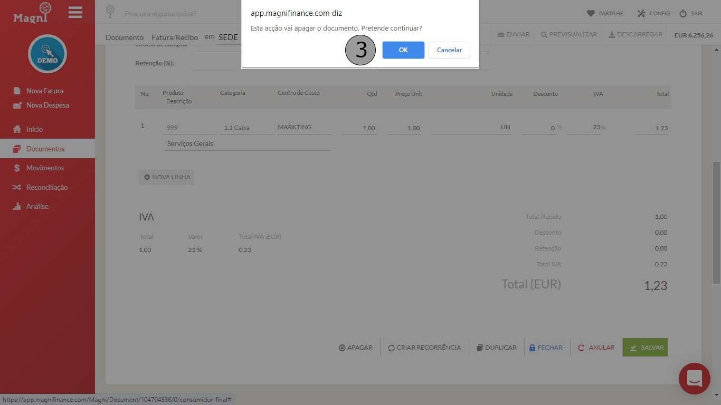Image resolution: width=721 pixels, height=405 pixels.
Task: Click DUPLICAR to duplicate document
Action: 496,348
